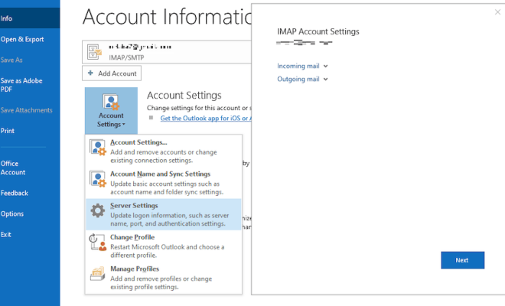
Task: Select Save as Adobe PDF
Action: 21,85
